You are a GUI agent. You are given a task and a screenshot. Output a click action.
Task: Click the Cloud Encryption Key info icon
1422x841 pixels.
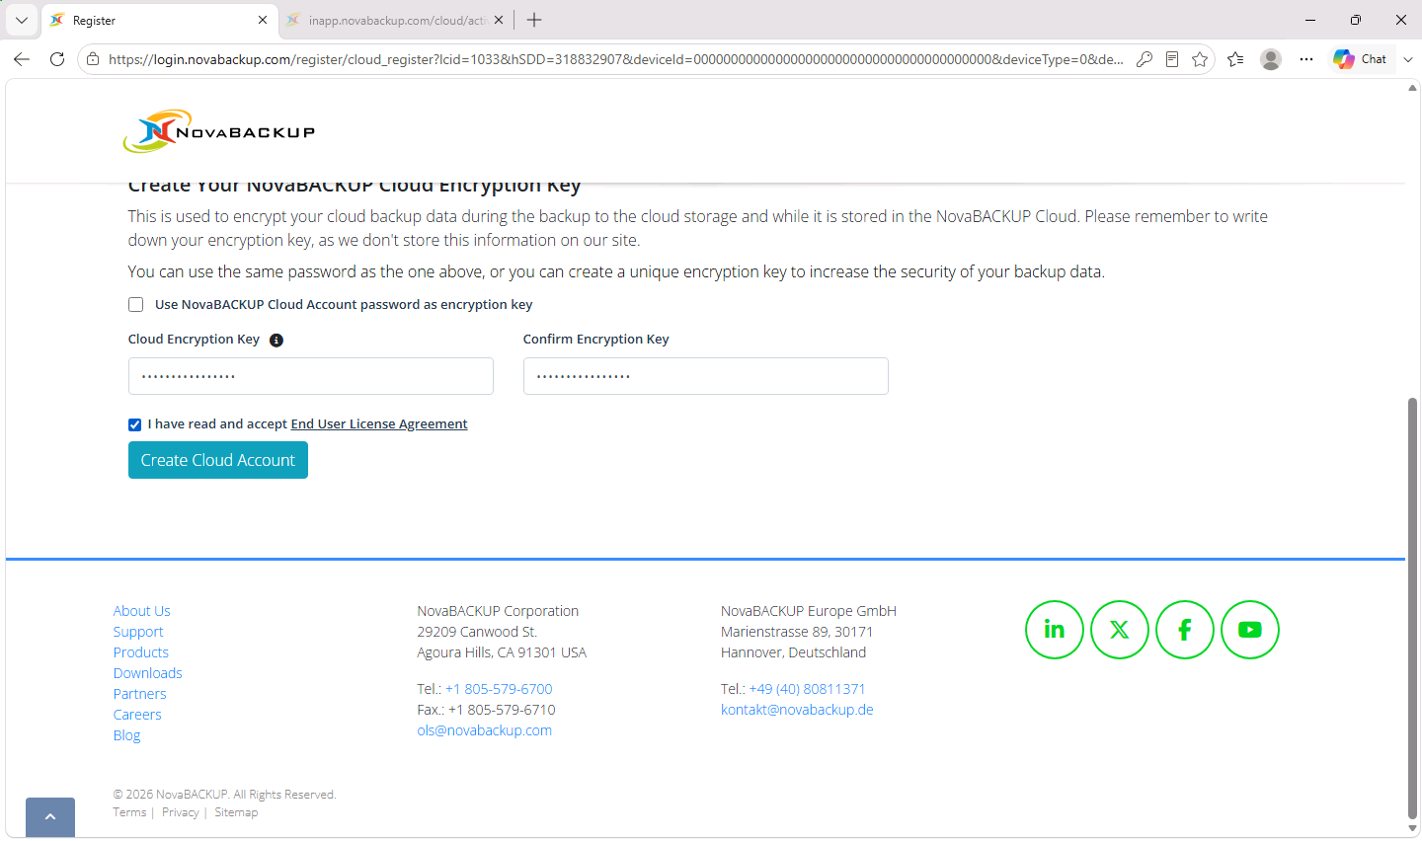[x=276, y=340]
